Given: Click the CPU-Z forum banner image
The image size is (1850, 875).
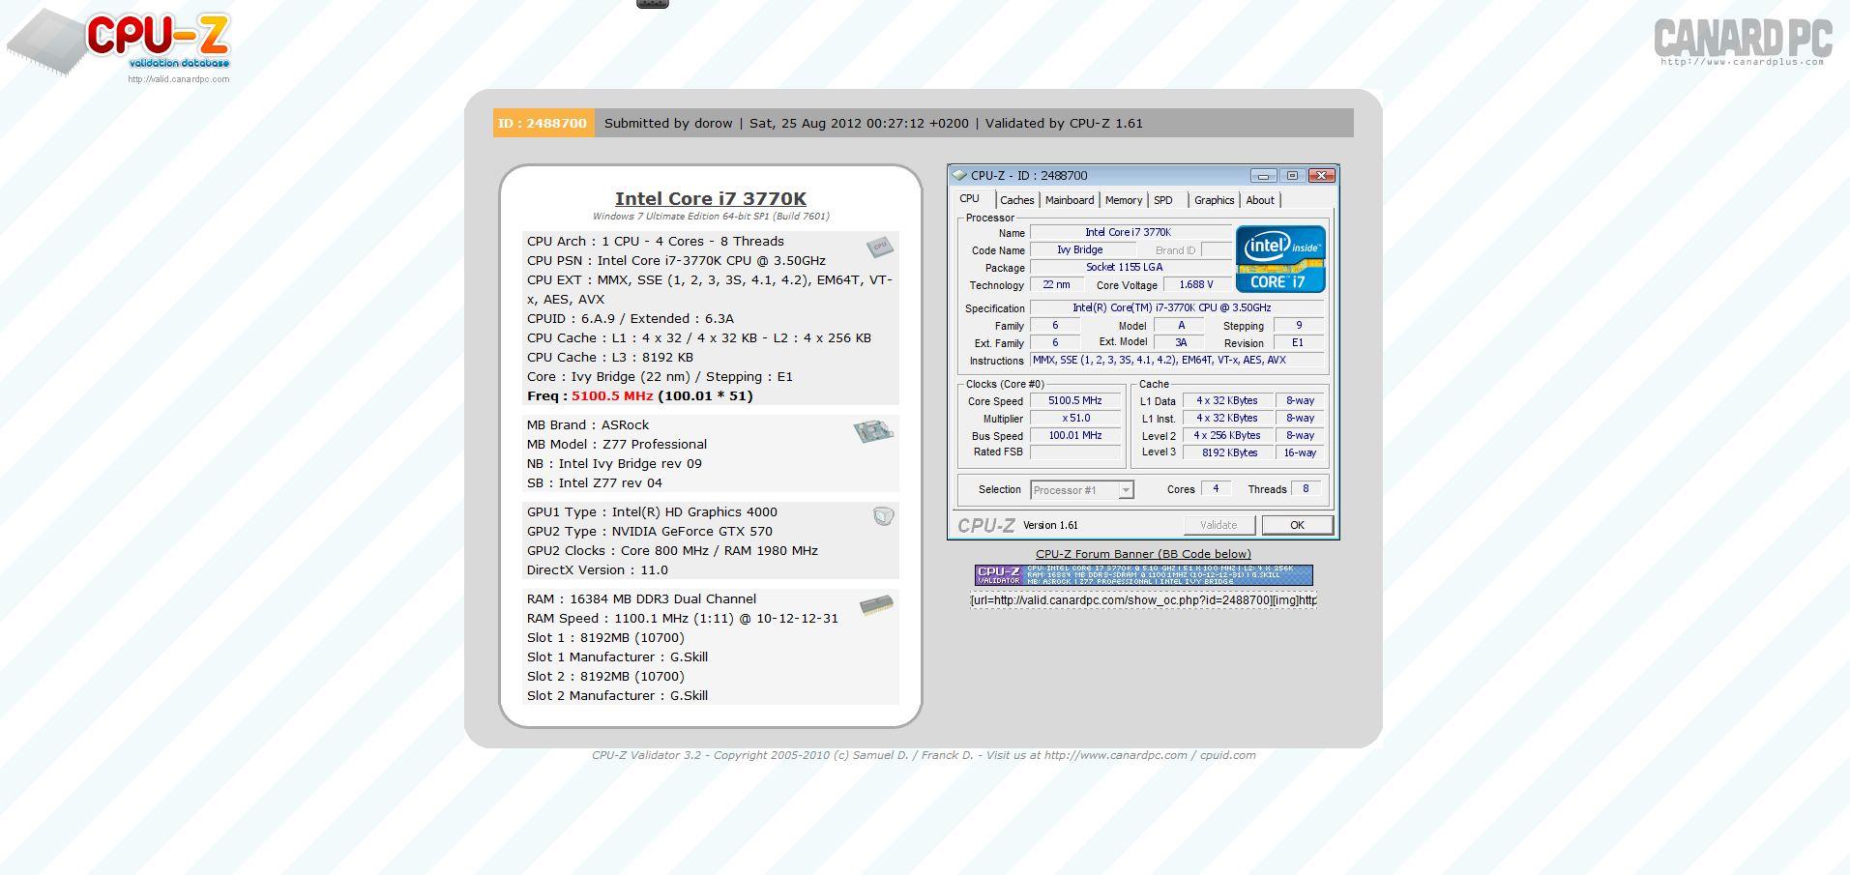Looking at the screenshot, I should click(1143, 575).
